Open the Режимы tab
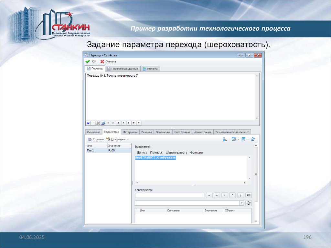 [x=146, y=132]
